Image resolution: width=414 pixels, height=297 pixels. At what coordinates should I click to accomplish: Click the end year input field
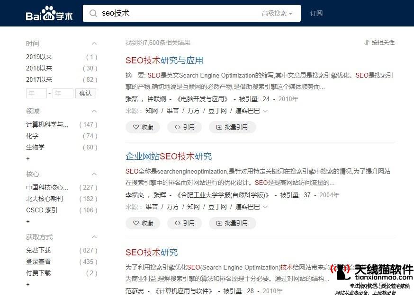[63, 93]
